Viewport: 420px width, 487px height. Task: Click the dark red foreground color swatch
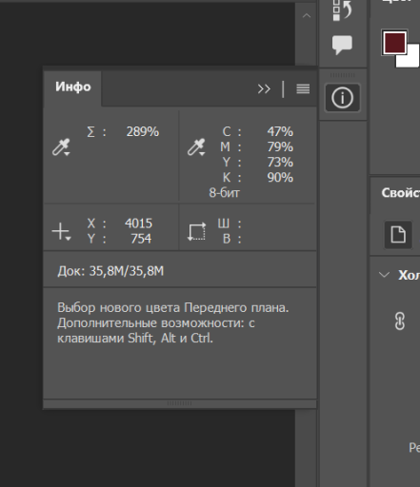tap(394, 43)
